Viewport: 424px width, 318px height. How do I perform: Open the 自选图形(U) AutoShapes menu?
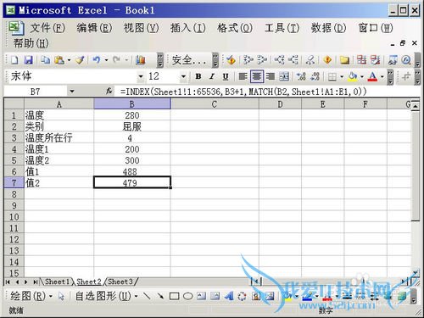pos(106,296)
